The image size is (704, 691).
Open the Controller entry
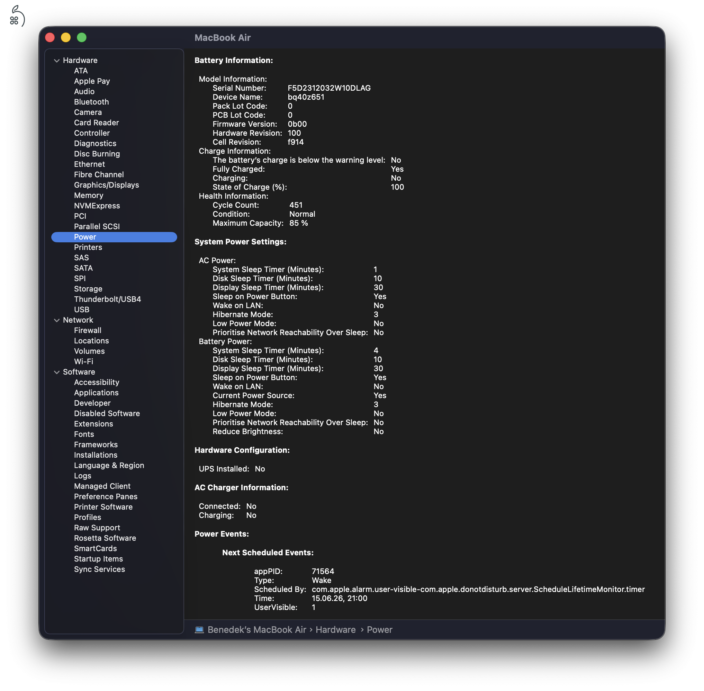(x=92, y=133)
